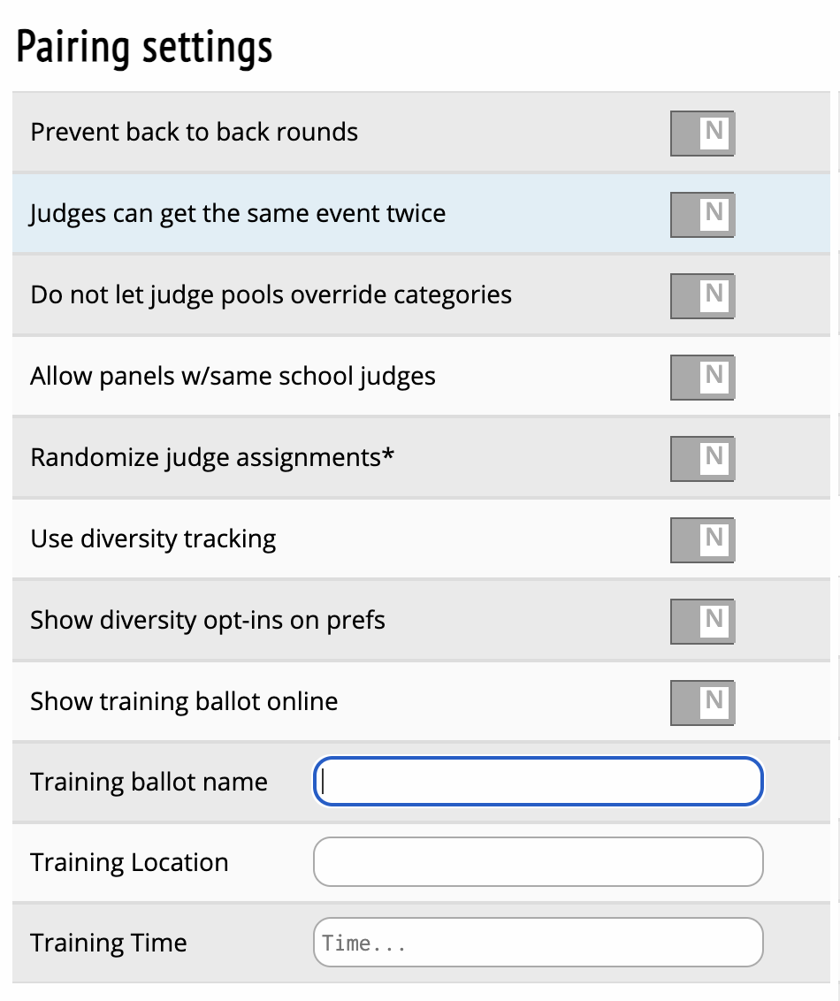Click the "Training Time" label text
Viewport: 840px width, 1001px height.
point(109,943)
